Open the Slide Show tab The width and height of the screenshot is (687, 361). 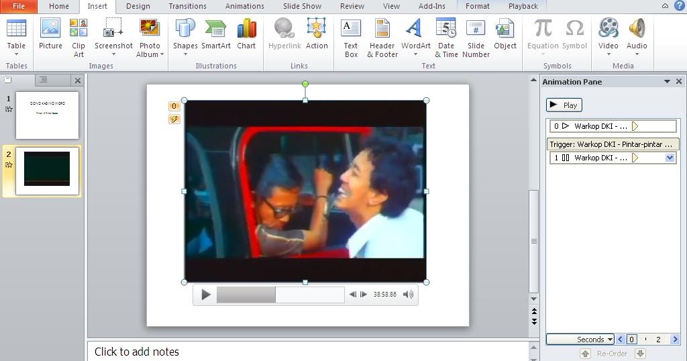tap(302, 6)
